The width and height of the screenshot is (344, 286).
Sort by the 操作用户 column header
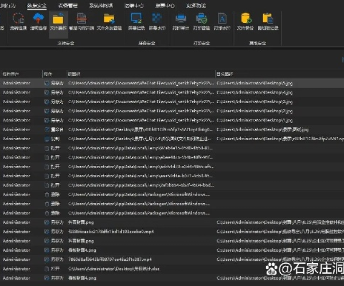[10, 74]
